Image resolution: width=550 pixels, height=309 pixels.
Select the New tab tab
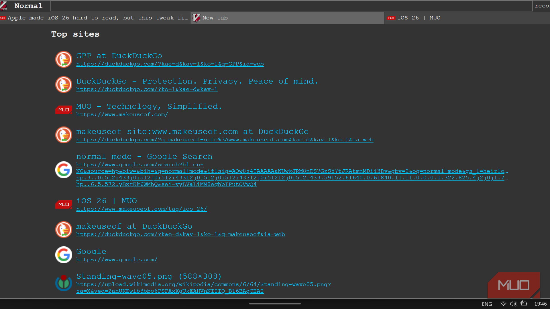(x=287, y=18)
